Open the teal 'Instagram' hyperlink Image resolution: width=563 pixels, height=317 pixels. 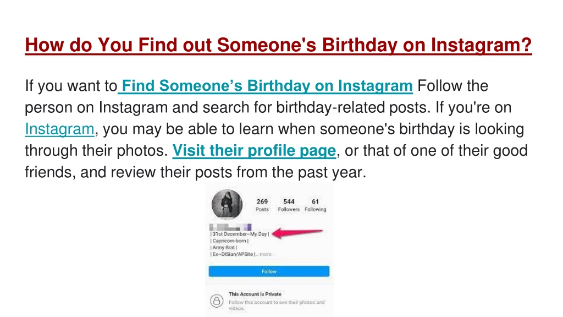pyautogui.click(x=59, y=129)
